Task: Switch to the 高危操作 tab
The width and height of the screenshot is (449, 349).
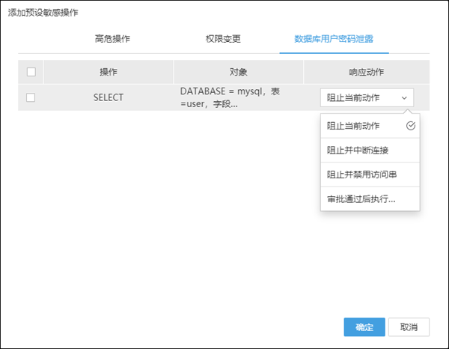Action: [112, 38]
